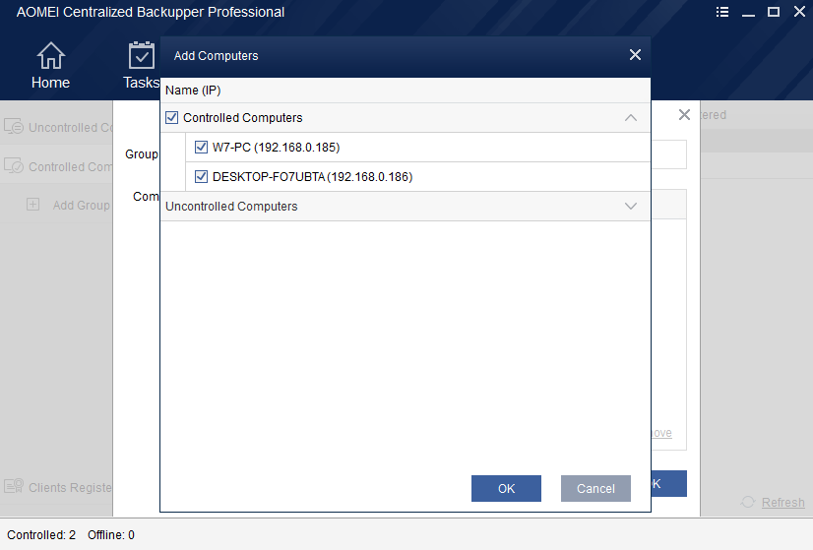Uncheck DESKTOP-FO7UBTA (192.168.0.186)
This screenshot has height=550, width=813.
[201, 177]
